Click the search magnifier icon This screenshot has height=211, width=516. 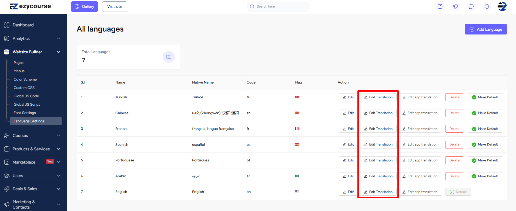[x=252, y=6]
